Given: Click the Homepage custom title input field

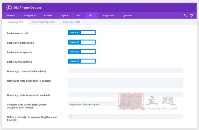Looking at the screenshot, I should point(125,71).
